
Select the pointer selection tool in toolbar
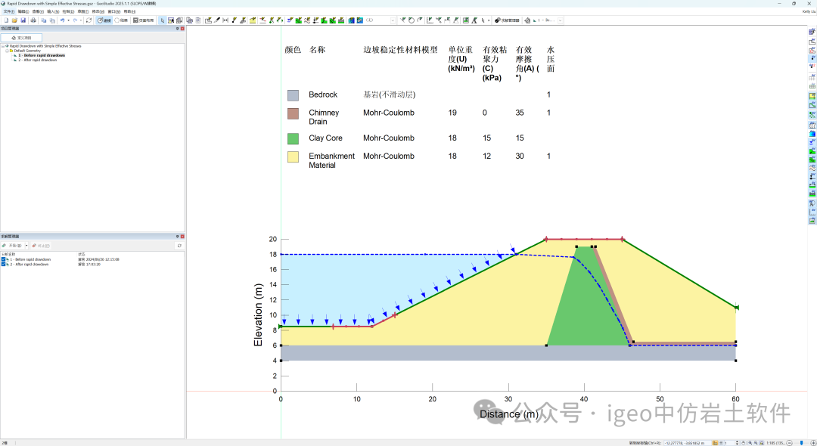[x=163, y=20]
